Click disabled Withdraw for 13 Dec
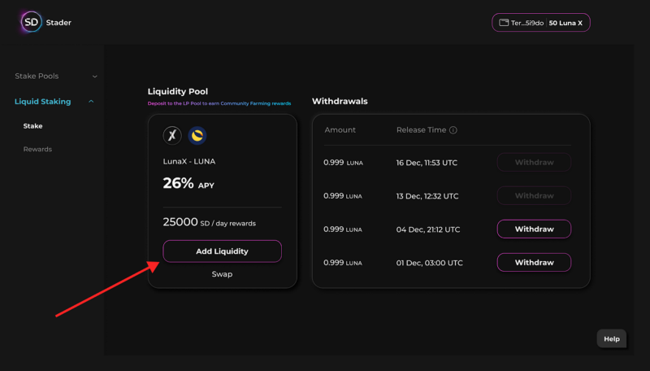650x371 pixels. pyautogui.click(x=534, y=195)
